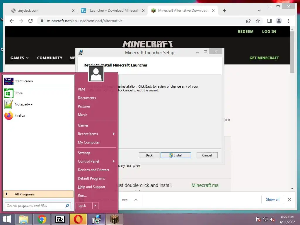The width and height of the screenshot is (300, 225).
Task: Select the installer taskbar icon
Action: click(x=96, y=219)
